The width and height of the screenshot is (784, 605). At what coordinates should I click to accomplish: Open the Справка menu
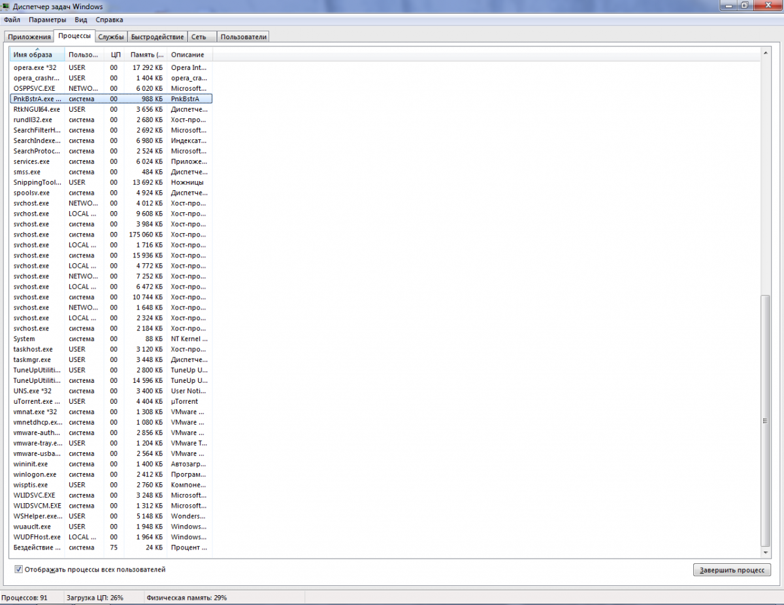109,20
